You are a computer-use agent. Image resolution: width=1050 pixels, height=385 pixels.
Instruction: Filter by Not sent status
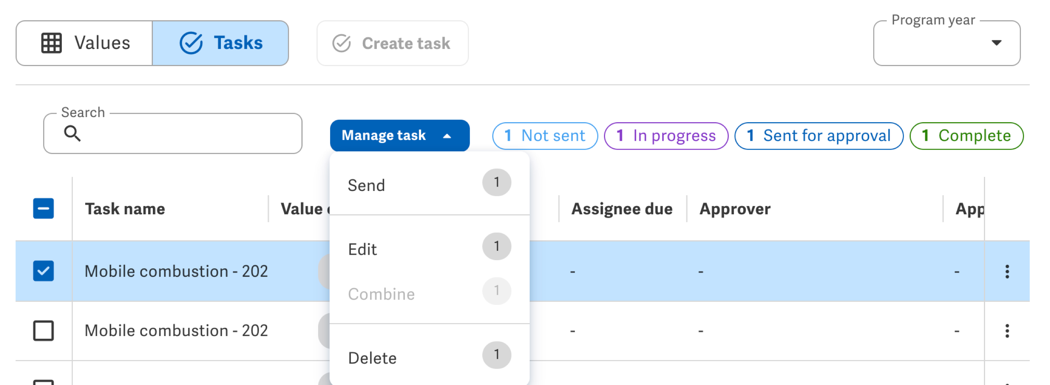pyautogui.click(x=545, y=136)
